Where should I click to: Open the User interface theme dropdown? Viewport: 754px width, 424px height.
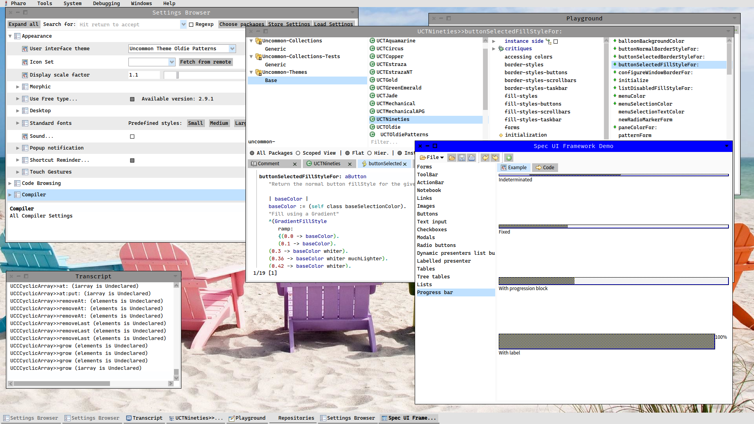pos(232,49)
